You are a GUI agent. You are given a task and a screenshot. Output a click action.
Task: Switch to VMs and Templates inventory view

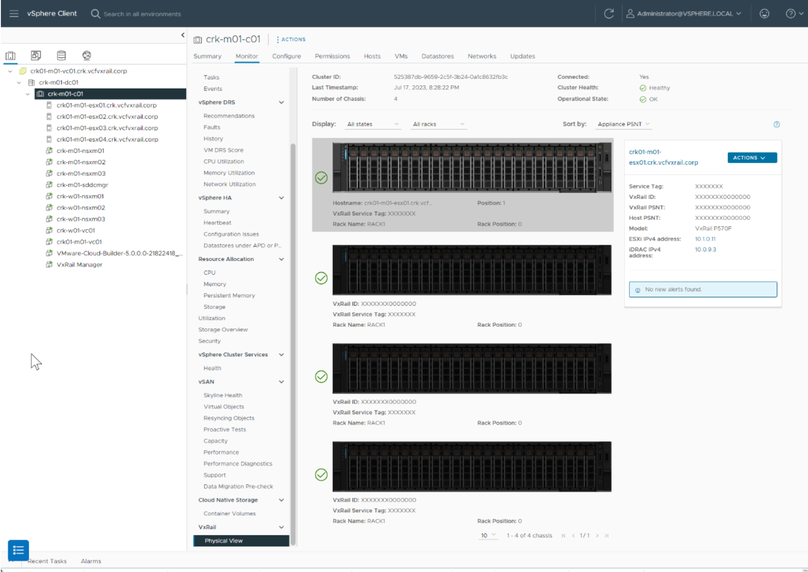click(x=36, y=55)
